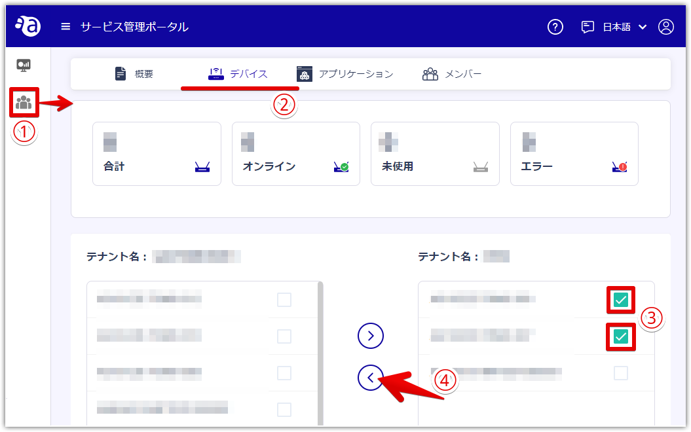691x432 pixels.
Task: Switch to the 概要 tab
Action: tap(134, 73)
